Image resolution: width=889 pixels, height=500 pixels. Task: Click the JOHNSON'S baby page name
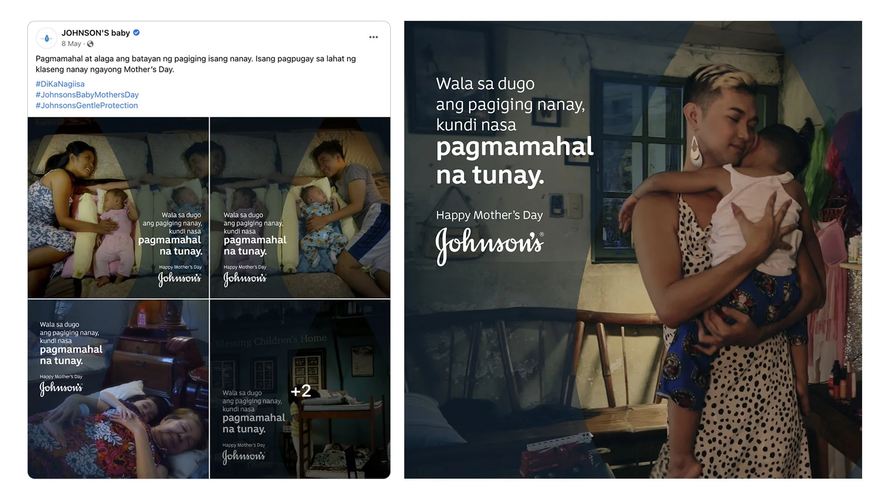95,33
